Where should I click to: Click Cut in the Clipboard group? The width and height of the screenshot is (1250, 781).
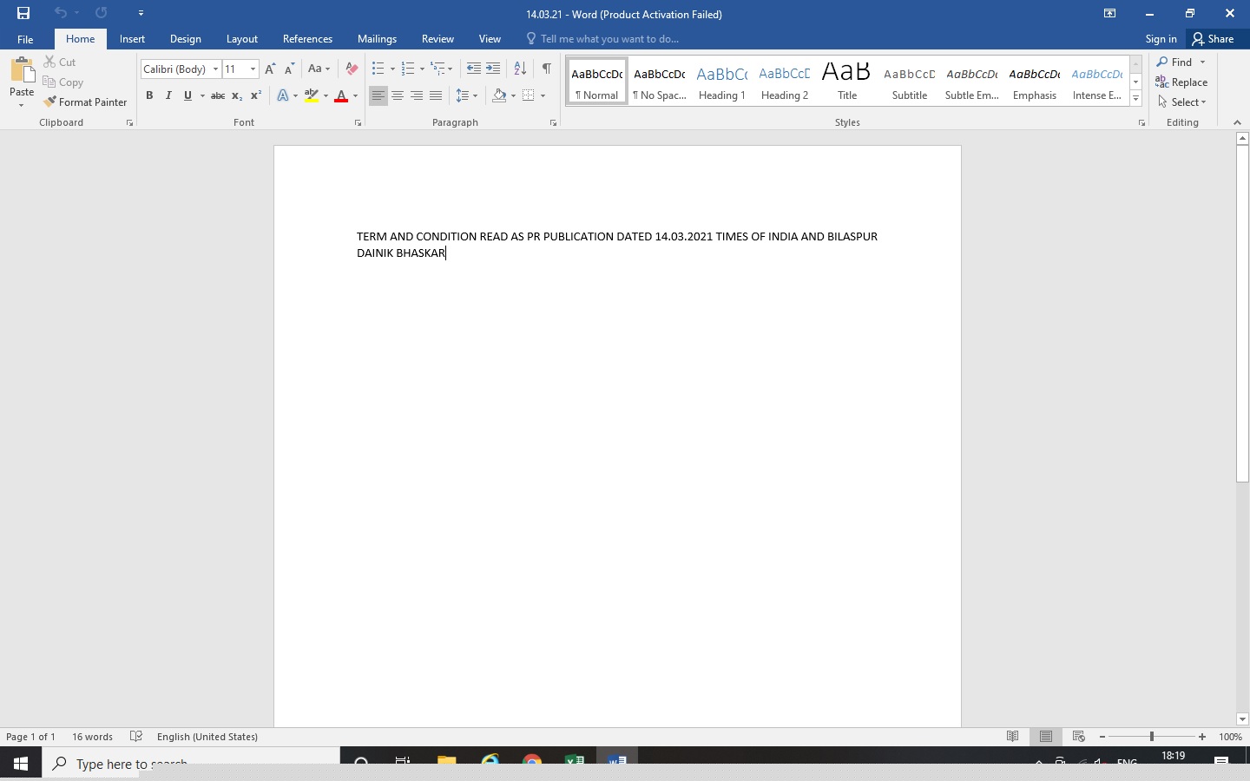[x=60, y=62]
